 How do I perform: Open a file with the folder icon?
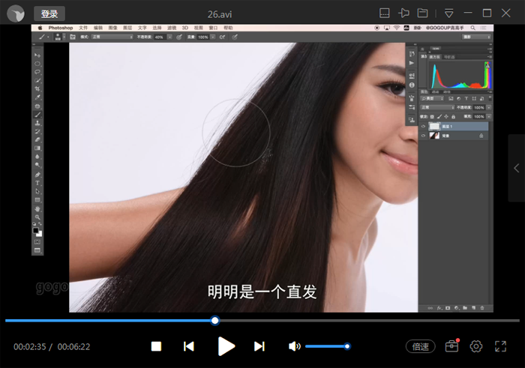[423, 13]
